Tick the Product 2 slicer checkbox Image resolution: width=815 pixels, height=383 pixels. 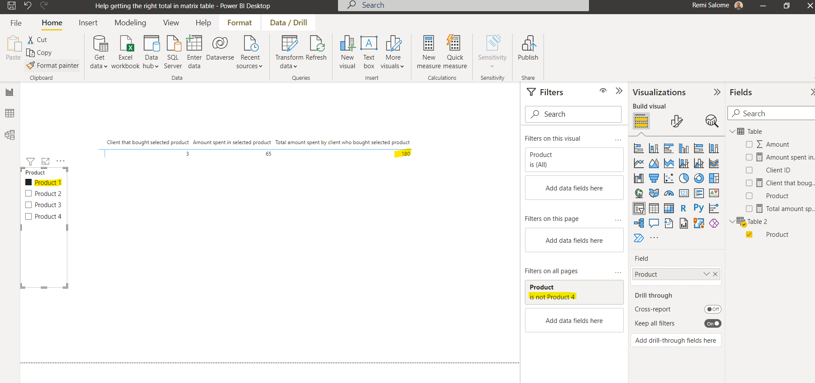point(29,193)
